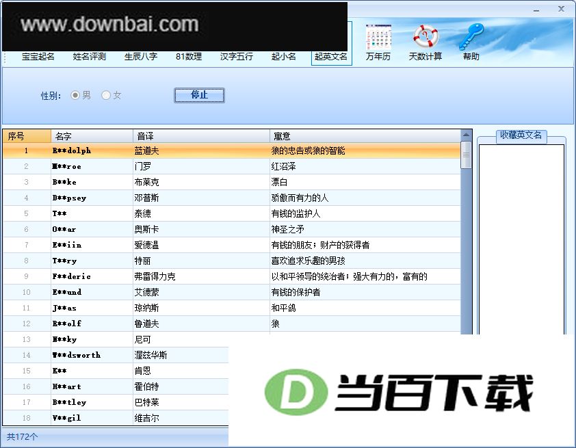Open the 天数计算 lifebuoy tool
This screenshot has height=448, width=576.
click(426, 42)
